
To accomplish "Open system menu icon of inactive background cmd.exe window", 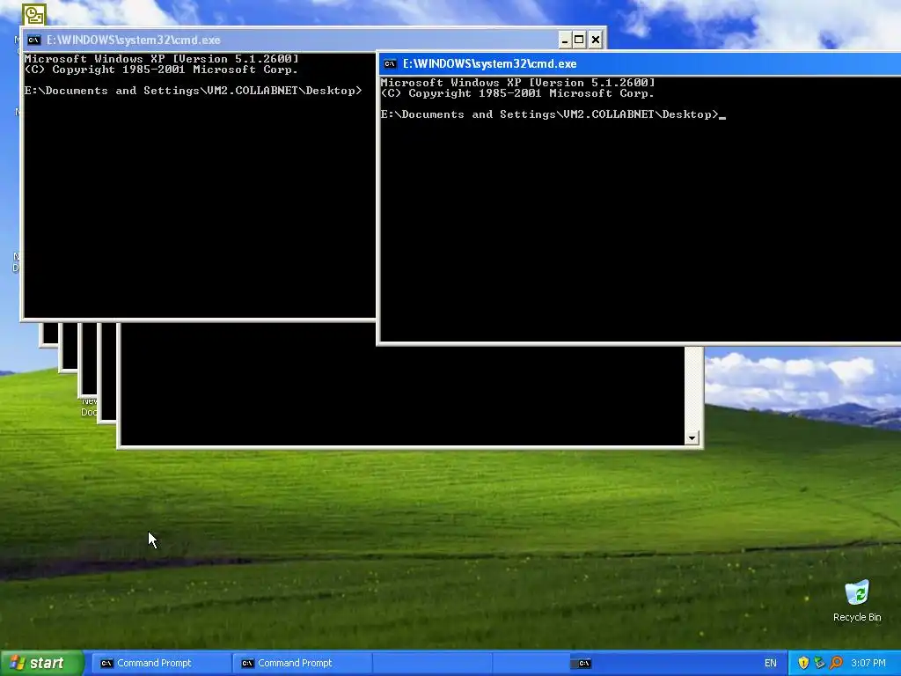I will (34, 40).
